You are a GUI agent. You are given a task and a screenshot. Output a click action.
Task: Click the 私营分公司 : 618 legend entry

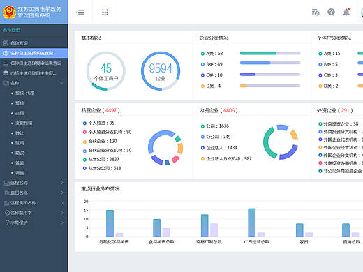pos(102,168)
